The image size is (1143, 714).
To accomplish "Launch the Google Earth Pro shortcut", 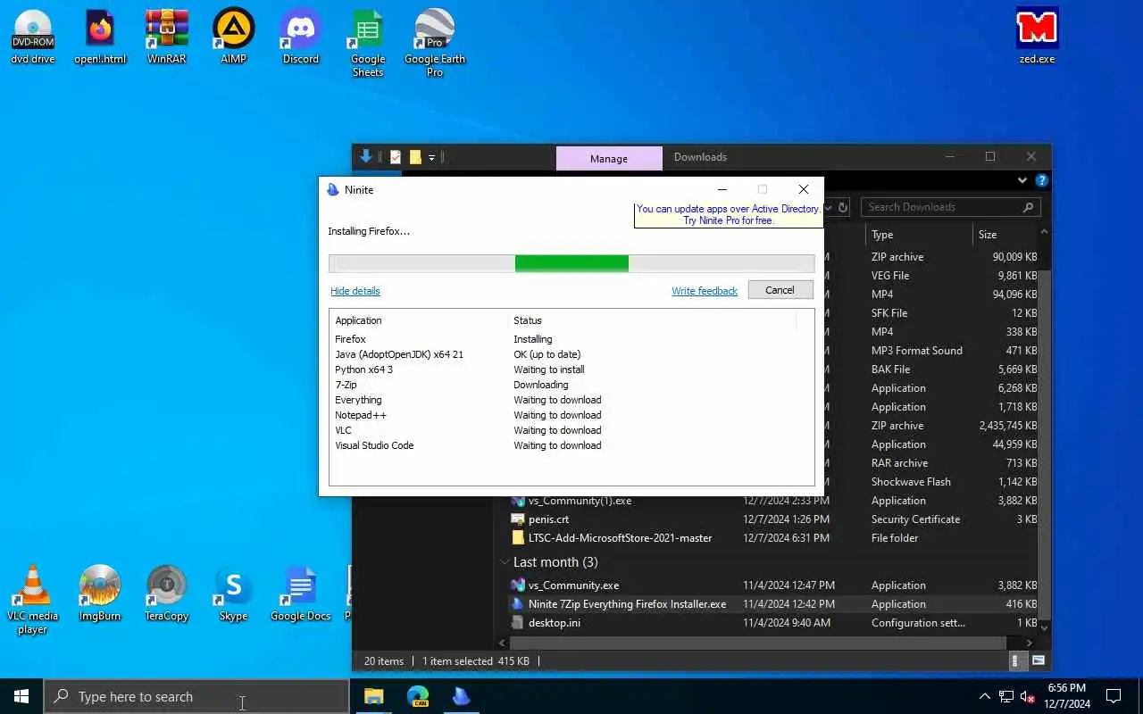I will coord(435,44).
